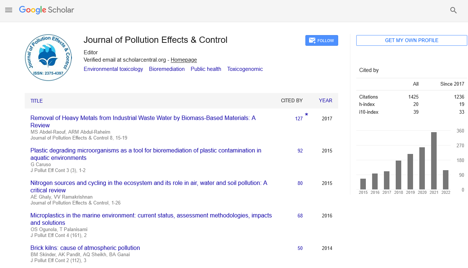468x268 pixels.
Task: Click the 2016 bar in citations chart
Action: click(375, 182)
